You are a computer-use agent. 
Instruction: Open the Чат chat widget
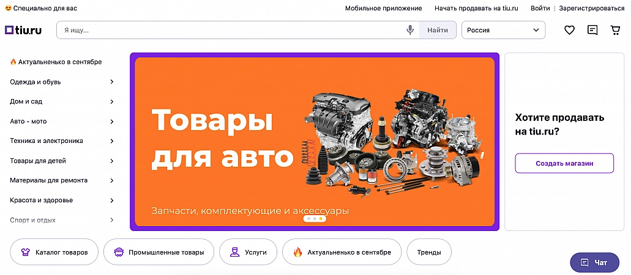pyautogui.click(x=594, y=263)
